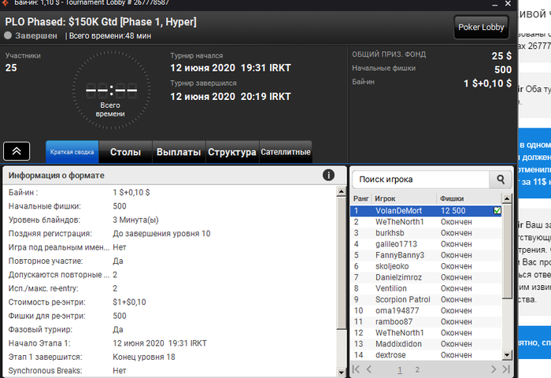Click the player list scrollbar thumb

pos(507,251)
